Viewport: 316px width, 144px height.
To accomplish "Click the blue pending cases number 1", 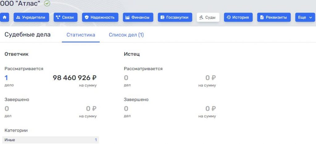I will click(6, 78).
